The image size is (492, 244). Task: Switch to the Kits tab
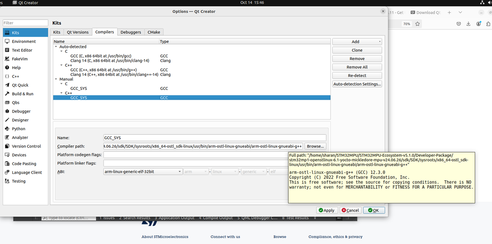[x=57, y=32]
